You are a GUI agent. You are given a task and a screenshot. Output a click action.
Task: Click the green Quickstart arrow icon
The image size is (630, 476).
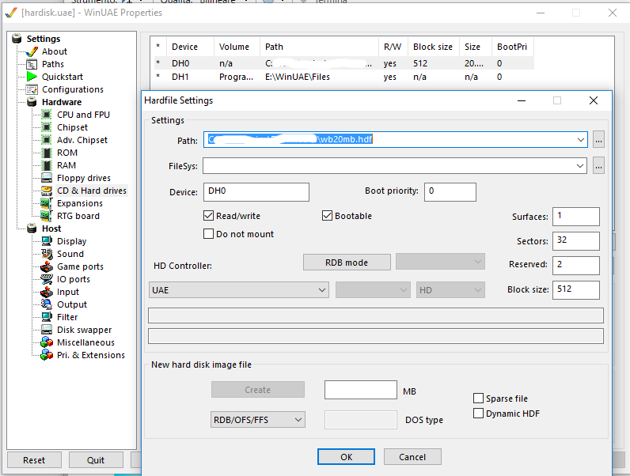[32, 77]
